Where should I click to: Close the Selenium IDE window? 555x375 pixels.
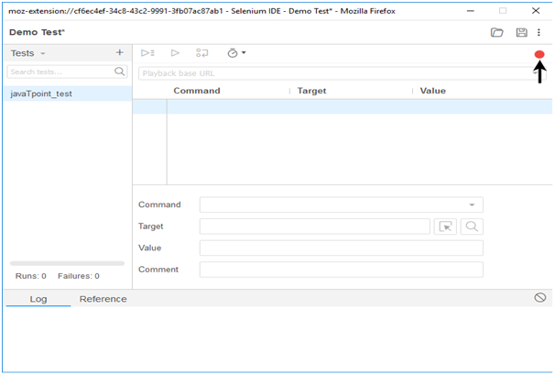(x=536, y=11)
